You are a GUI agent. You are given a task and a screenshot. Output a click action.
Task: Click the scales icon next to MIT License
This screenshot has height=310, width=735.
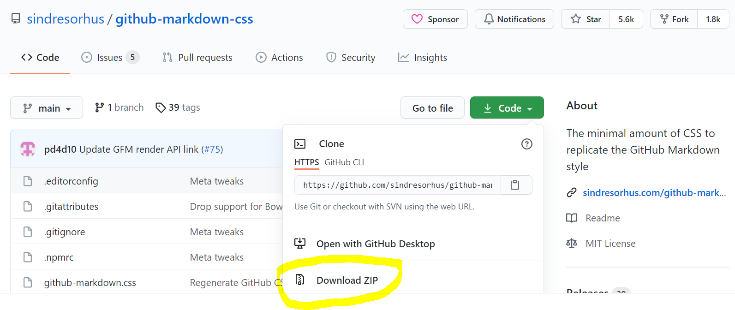[x=572, y=243]
